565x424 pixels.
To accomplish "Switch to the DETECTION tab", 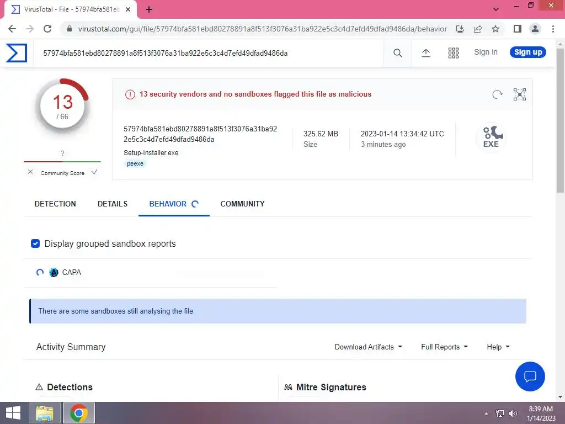I will (x=55, y=204).
